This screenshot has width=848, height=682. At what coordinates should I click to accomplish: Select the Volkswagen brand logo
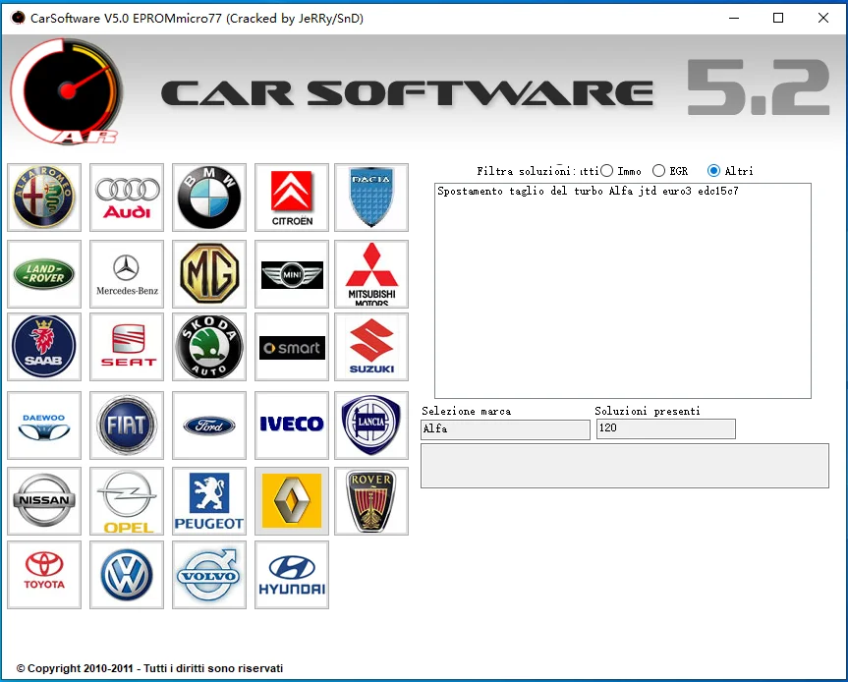[127, 575]
